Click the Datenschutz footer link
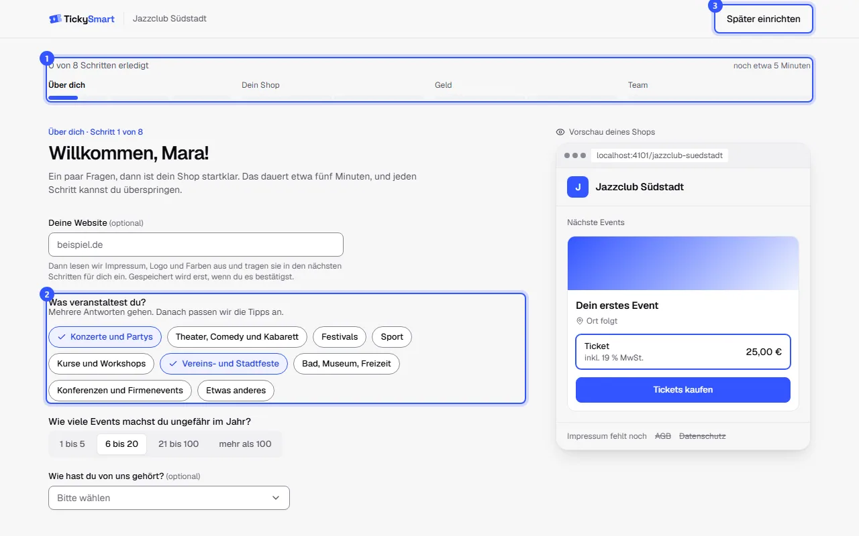This screenshot has height=536, width=859. [x=703, y=436]
